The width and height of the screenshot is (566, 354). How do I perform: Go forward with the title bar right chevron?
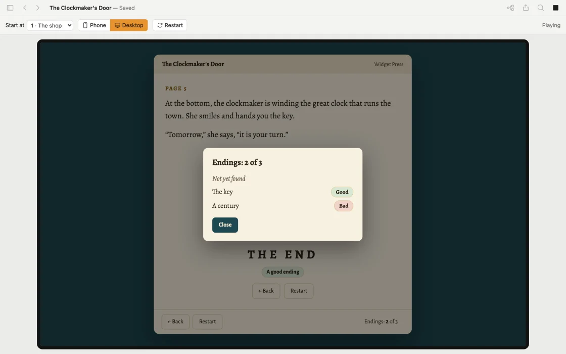[37, 8]
